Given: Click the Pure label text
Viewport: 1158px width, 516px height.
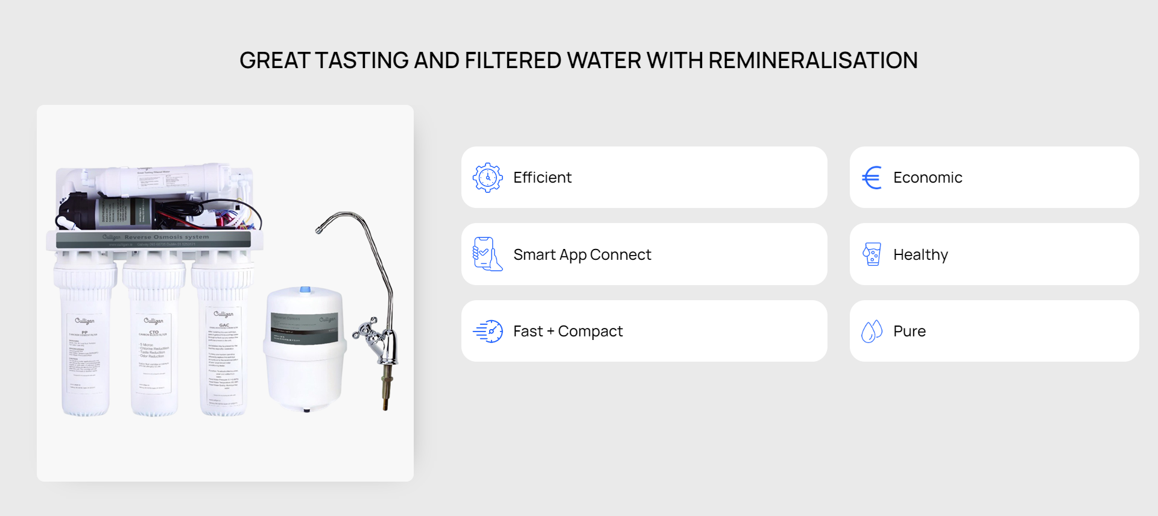Looking at the screenshot, I should [x=910, y=331].
